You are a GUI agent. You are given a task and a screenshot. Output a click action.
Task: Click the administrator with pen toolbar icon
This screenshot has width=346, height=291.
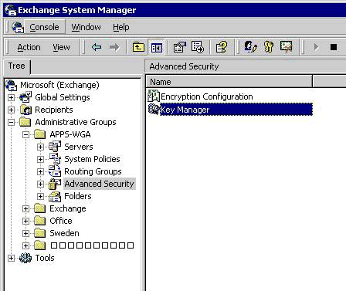tap(250, 47)
